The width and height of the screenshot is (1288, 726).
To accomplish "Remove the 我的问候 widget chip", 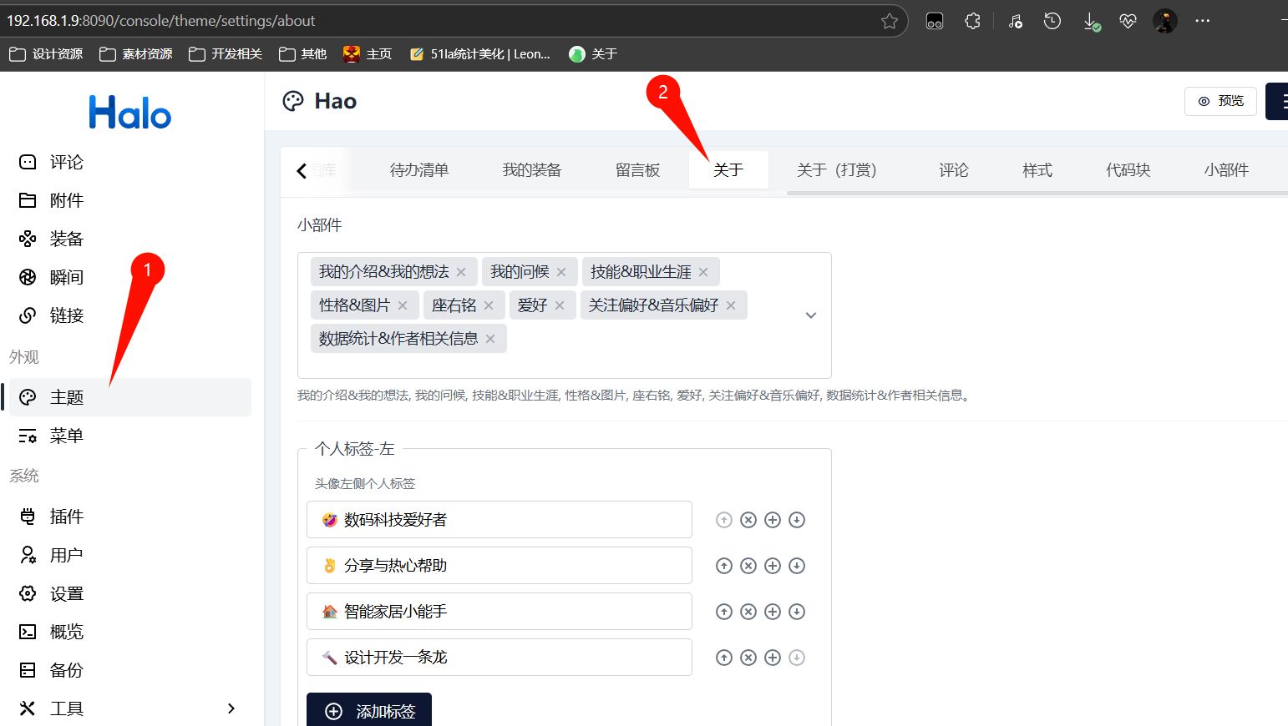I will point(561,272).
